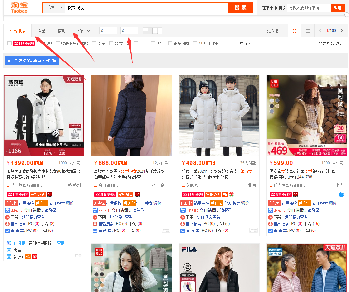Check the 7+天内退货 filter

click(195, 43)
